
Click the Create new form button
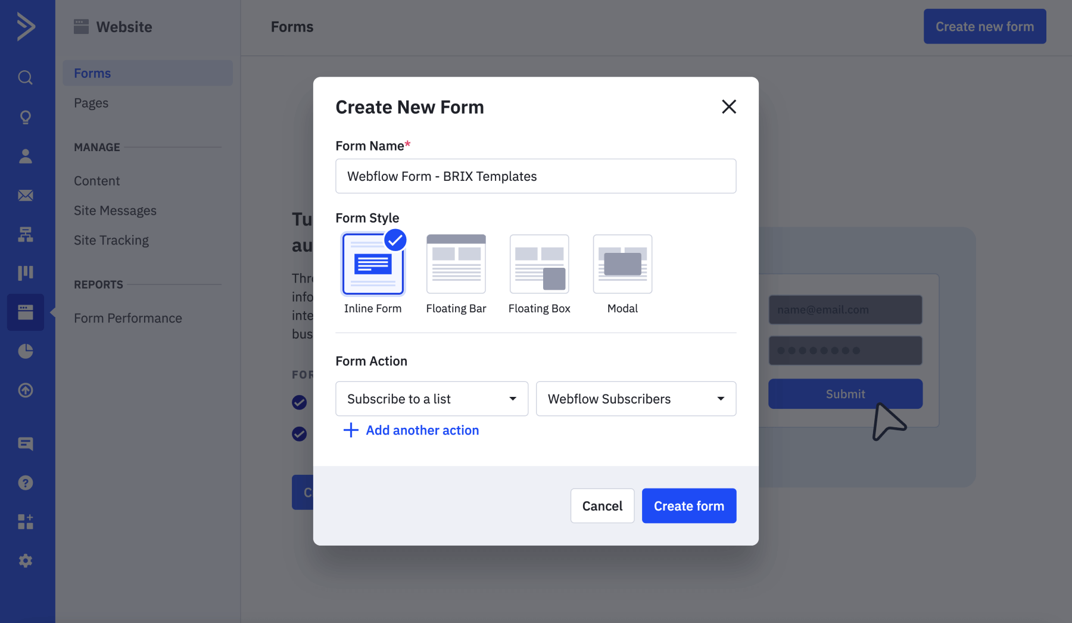tap(985, 26)
